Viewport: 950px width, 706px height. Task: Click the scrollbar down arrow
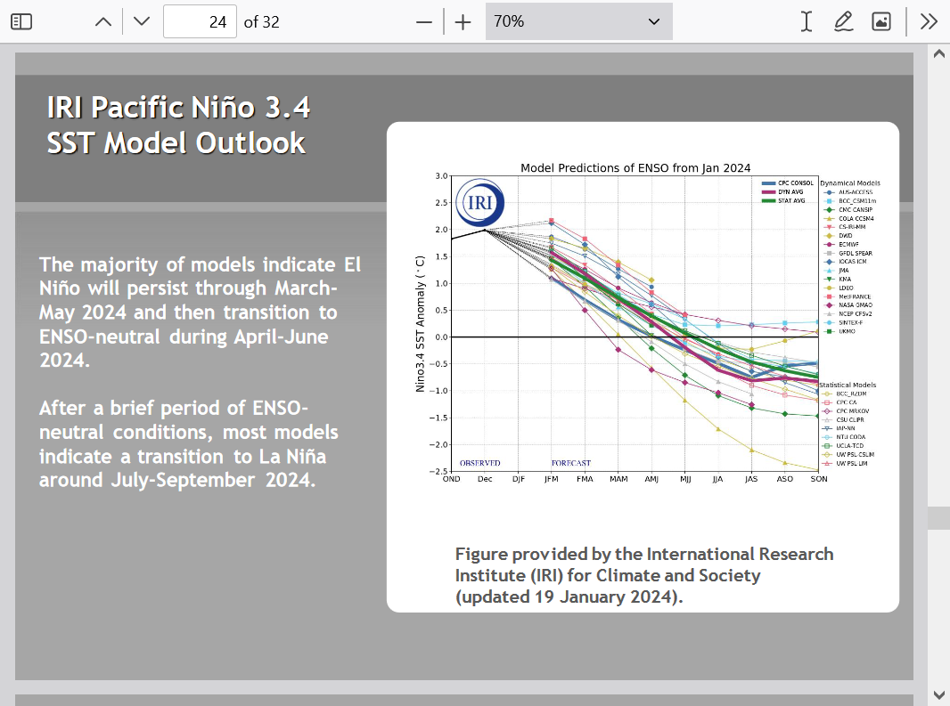tap(939, 694)
